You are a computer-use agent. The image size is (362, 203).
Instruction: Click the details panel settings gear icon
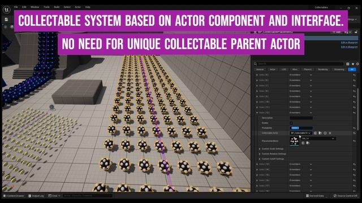(x=357, y=64)
